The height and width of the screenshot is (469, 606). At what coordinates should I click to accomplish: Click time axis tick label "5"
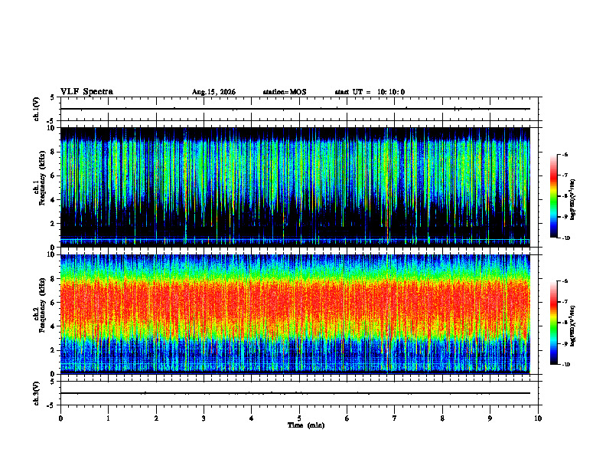pos(299,418)
